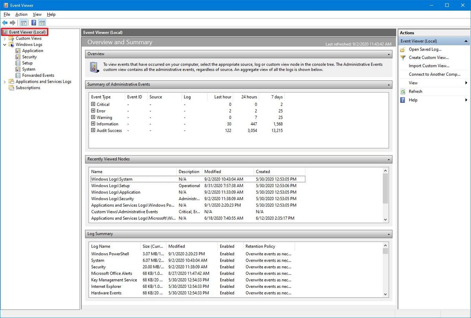The image size is (471, 318).
Task: Expand Applications and Services Logs
Action: 4,81
